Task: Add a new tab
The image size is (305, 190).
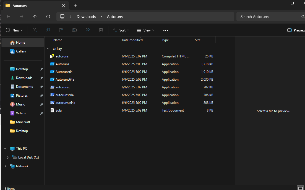Action: (x=76, y=6)
